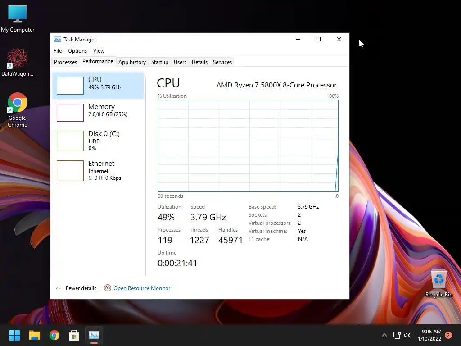Open the File menu
Viewport: 461px width, 346px height.
click(x=58, y=51)
